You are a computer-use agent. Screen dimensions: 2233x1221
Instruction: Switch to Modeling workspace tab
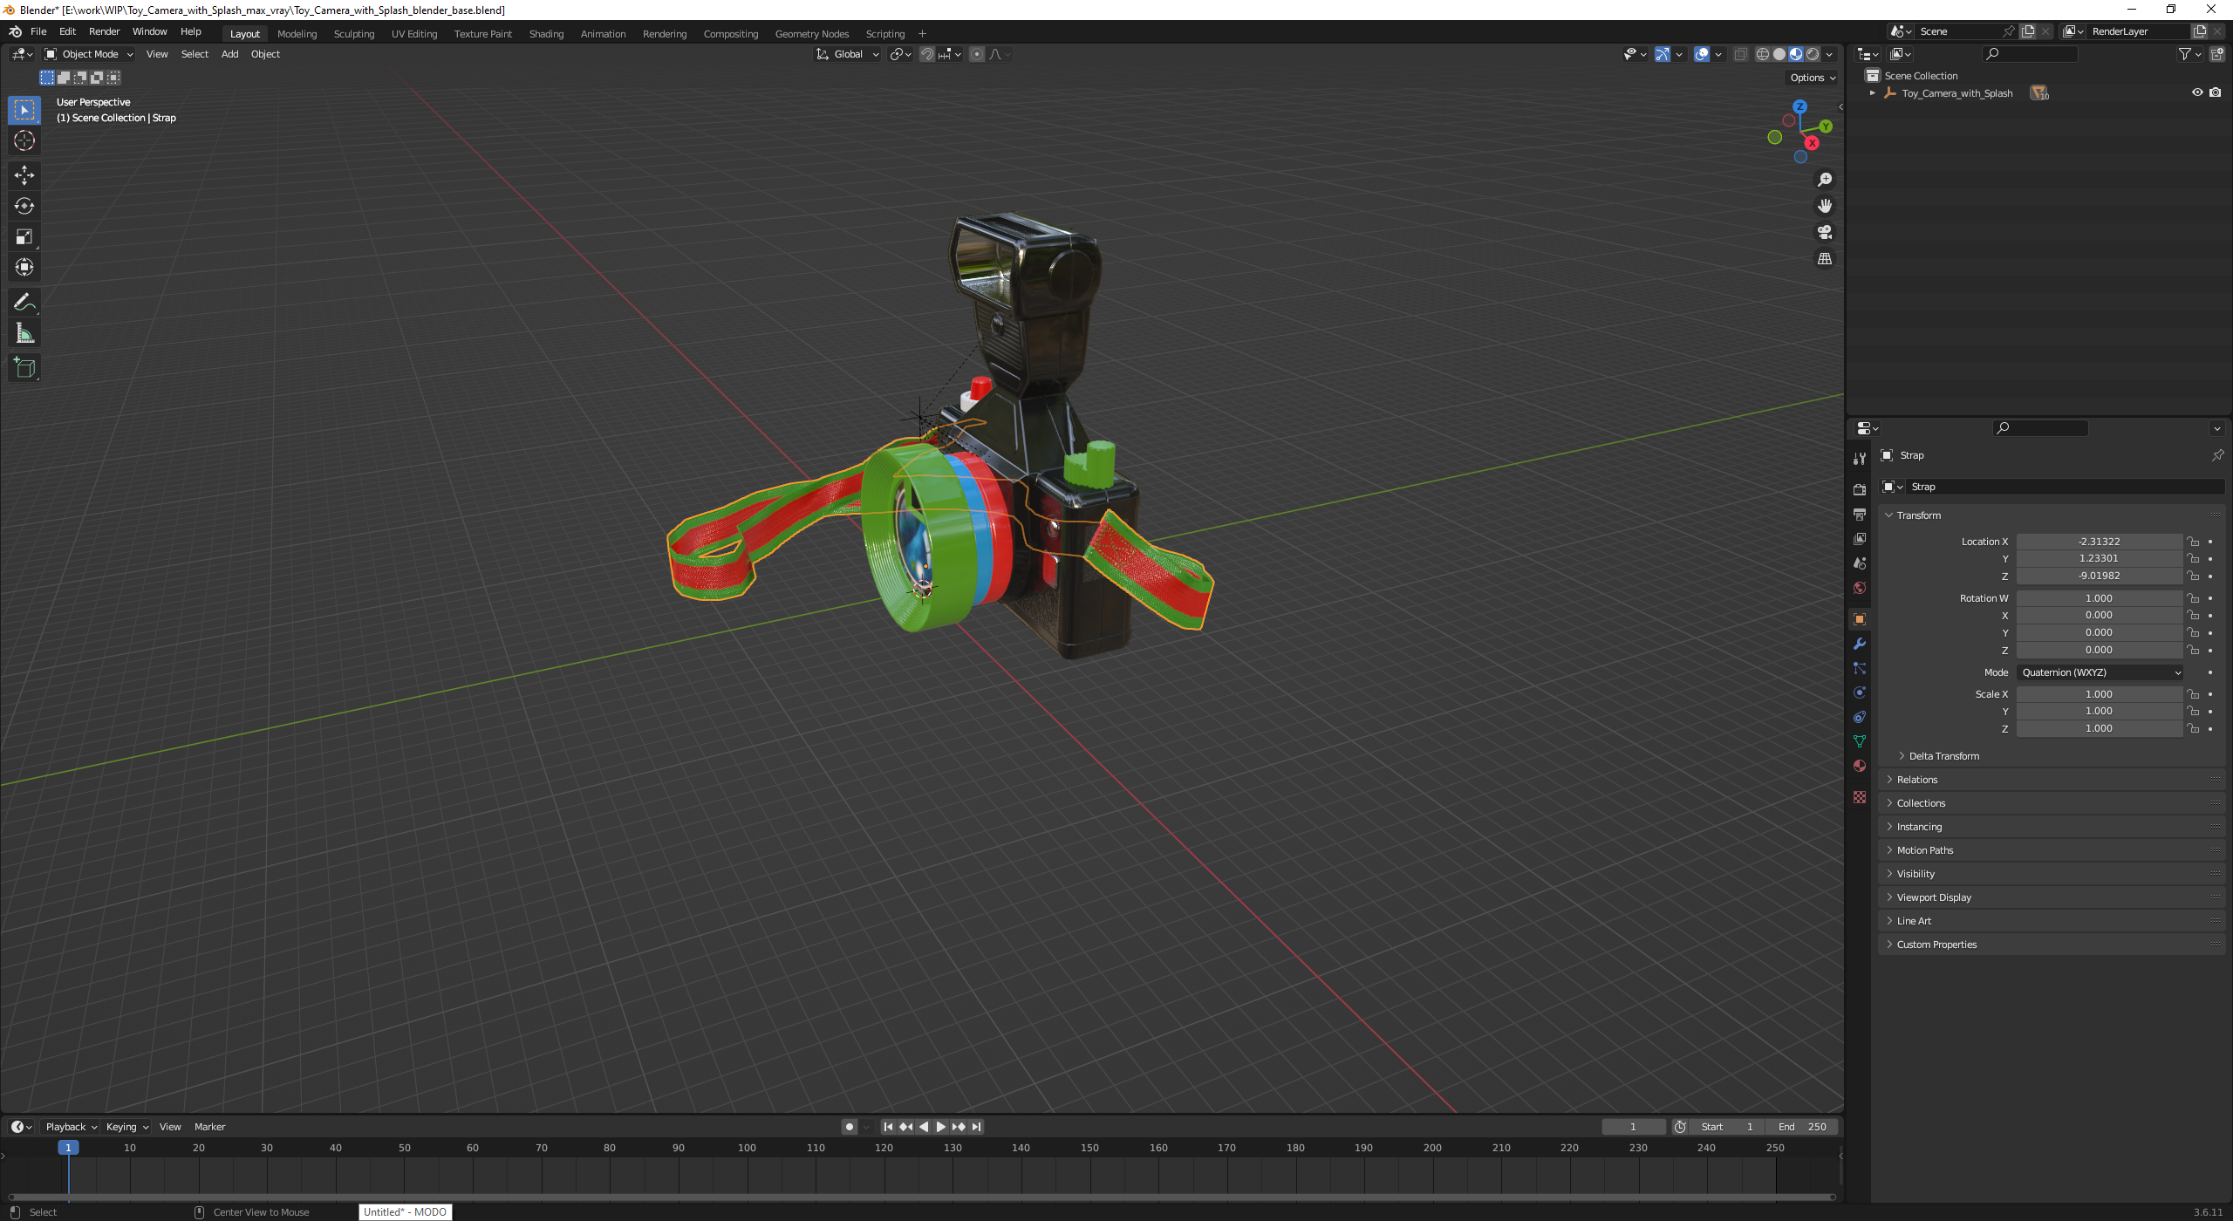(x=297, y=34)
